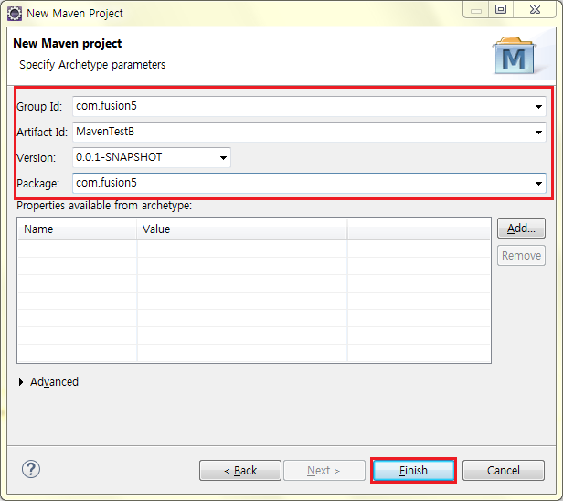Click the Add... property button

521,229
